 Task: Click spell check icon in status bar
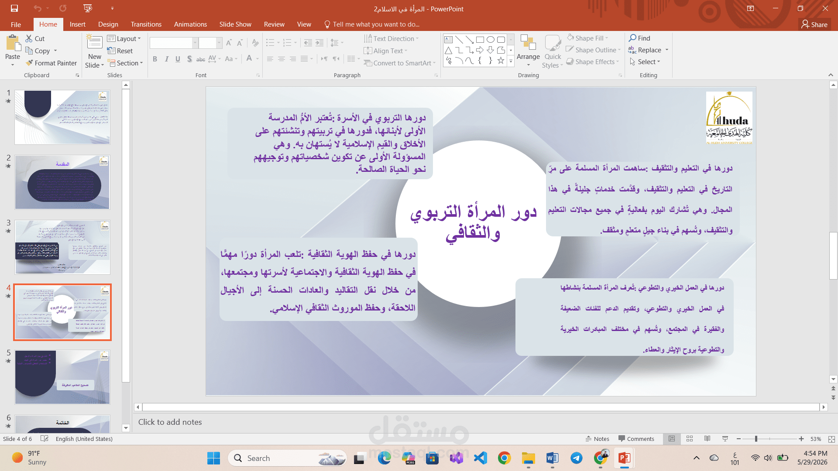click(x=44, y=439)
